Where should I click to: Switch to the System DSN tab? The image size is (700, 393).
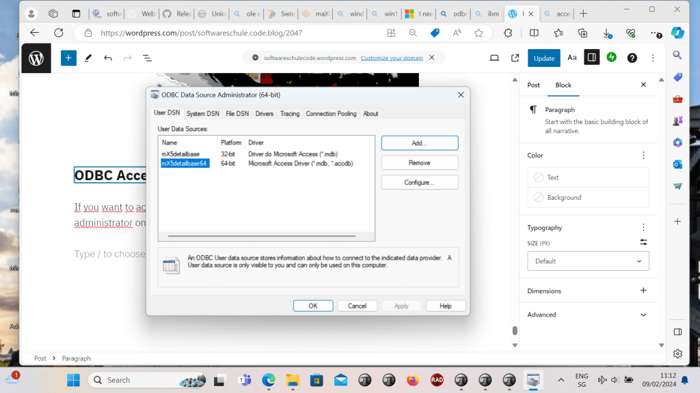[202, 114]
